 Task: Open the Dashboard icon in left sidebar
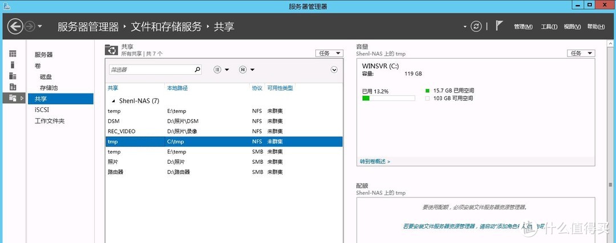click(13, 54)
